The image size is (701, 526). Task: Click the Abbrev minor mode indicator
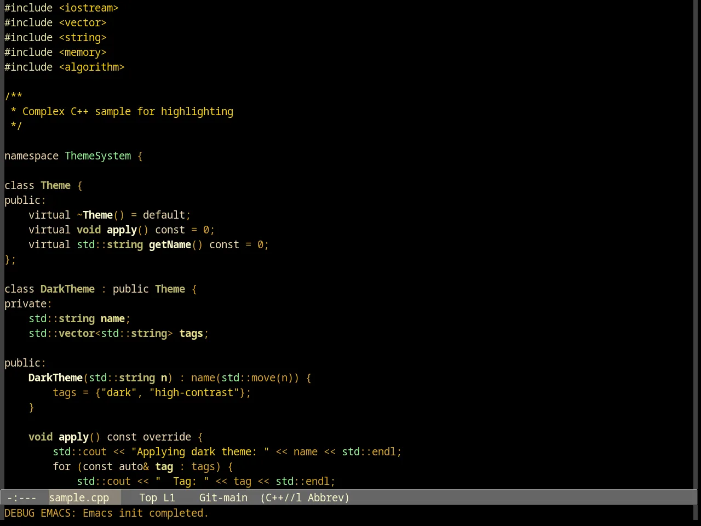tap(329, 498)
